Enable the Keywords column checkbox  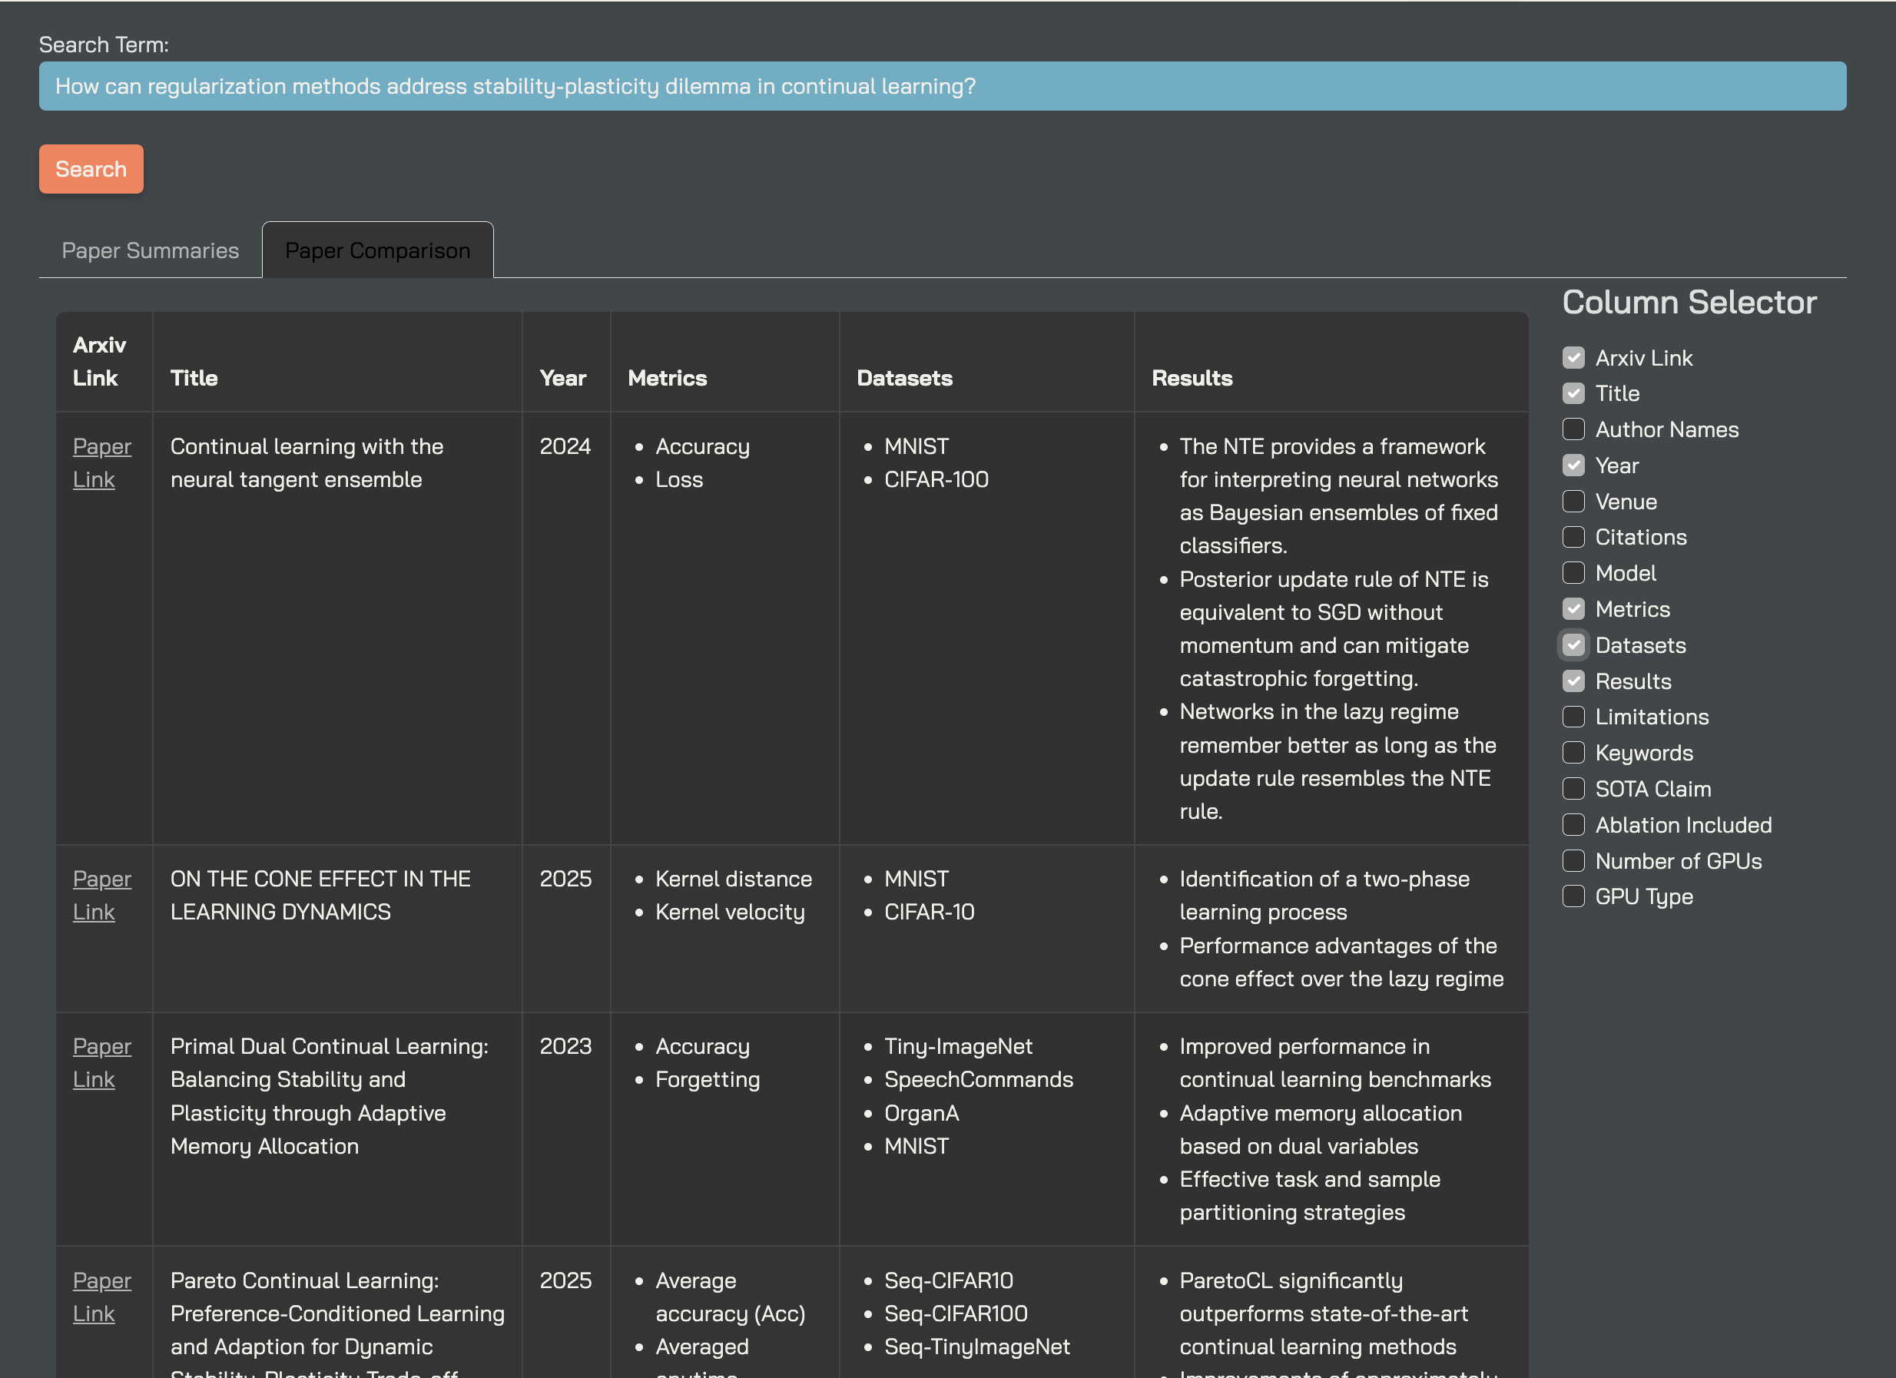[1573, 753]
